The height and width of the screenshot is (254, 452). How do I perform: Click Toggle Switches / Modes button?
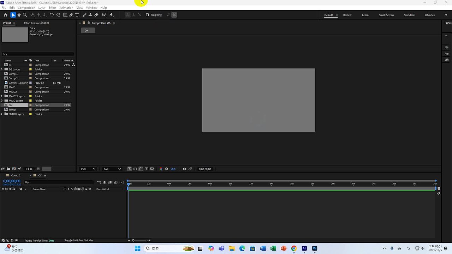(x=79, y=241)
